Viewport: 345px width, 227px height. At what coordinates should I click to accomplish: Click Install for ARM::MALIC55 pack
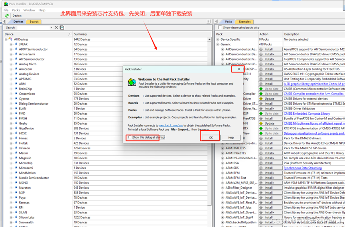point(270,148)
